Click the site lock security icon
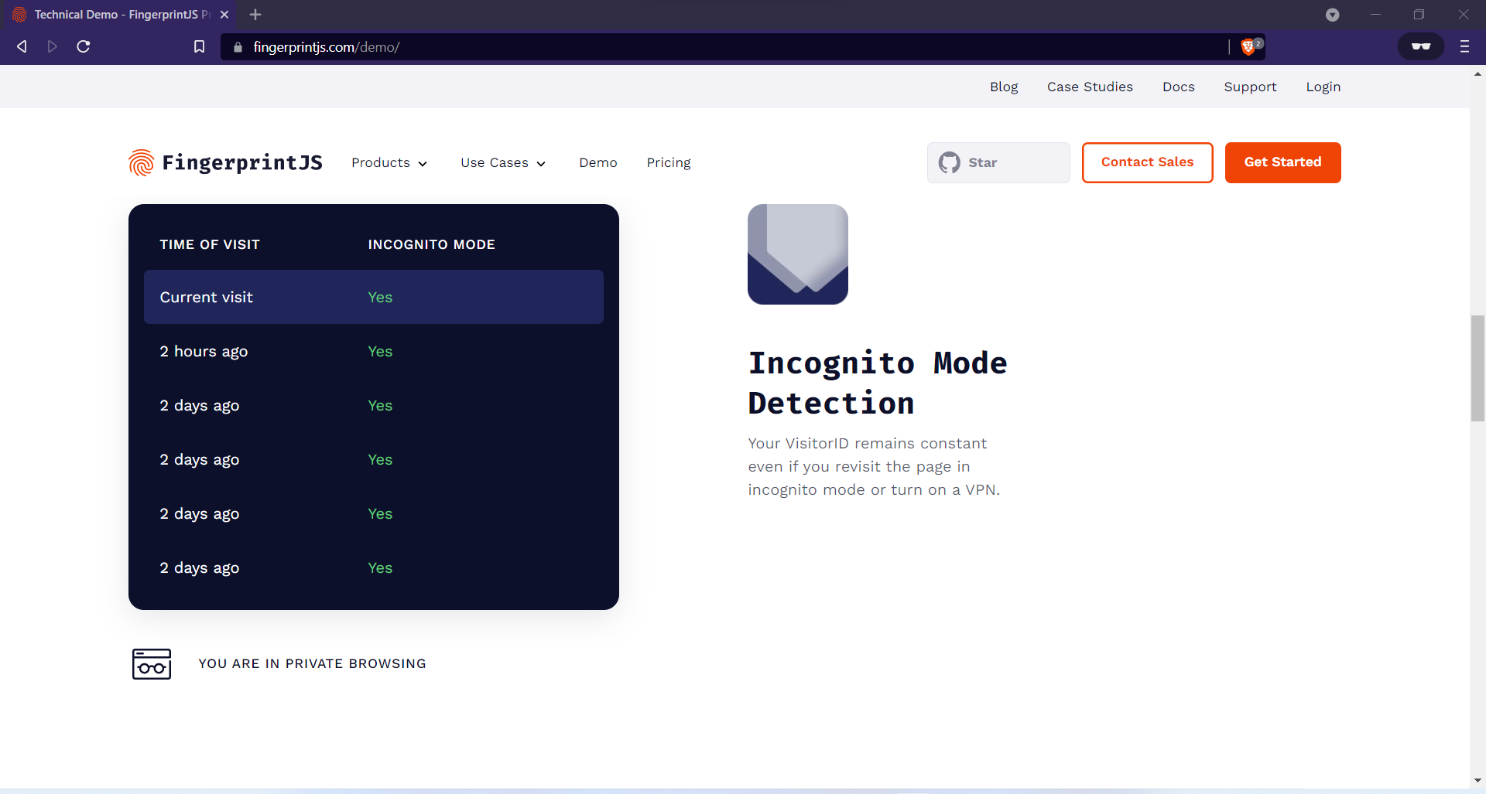This screenshot has height=794, width=1486. pyautogui.click(x=238, y=47)
